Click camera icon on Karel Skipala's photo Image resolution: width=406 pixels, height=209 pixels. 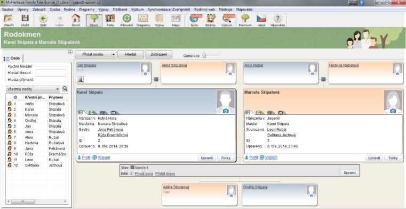tap(226, 111)
